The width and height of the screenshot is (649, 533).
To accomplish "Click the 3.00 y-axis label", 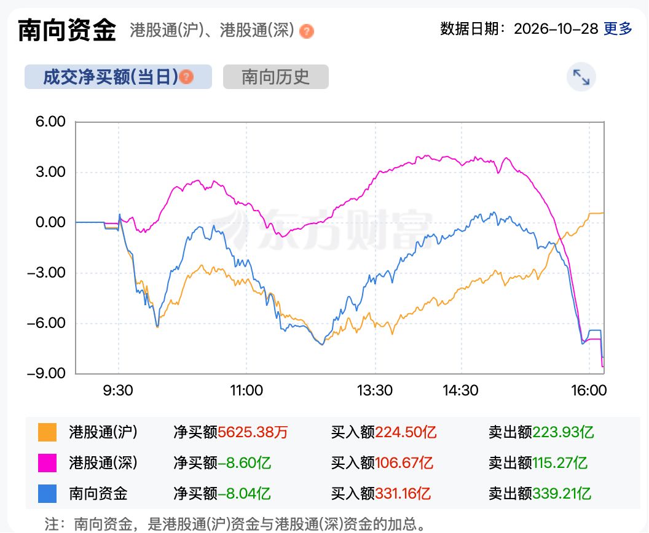I will click(x=50, y=172).
